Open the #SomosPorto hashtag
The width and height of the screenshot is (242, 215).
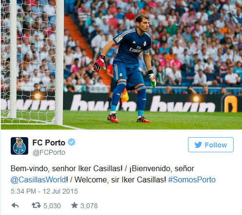[192, 179]
